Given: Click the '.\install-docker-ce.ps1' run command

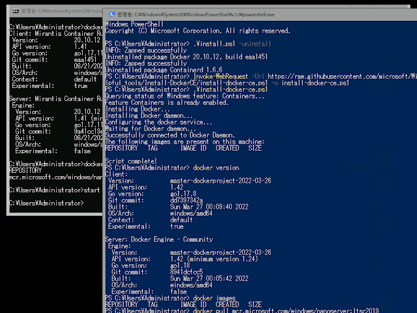Looking at the screenshot, I should [230, 89].
